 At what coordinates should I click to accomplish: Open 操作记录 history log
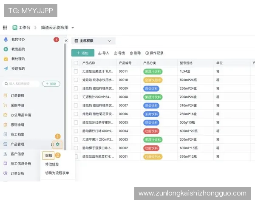154,53
